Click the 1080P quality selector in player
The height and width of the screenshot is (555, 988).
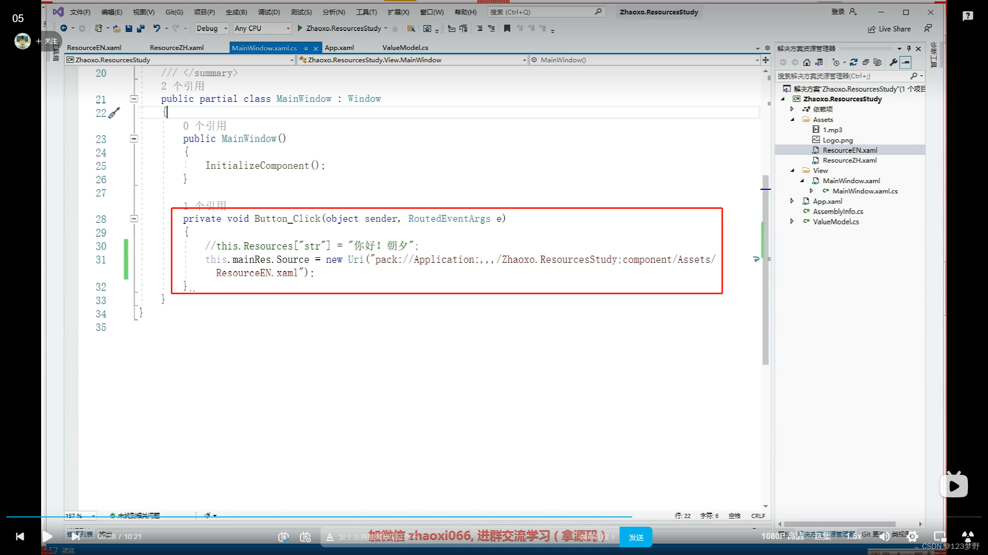[783, 536]
